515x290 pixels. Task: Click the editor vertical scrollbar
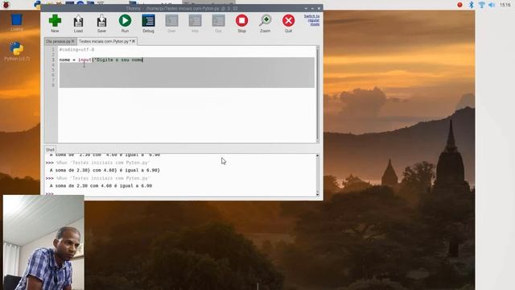[318, 93]
